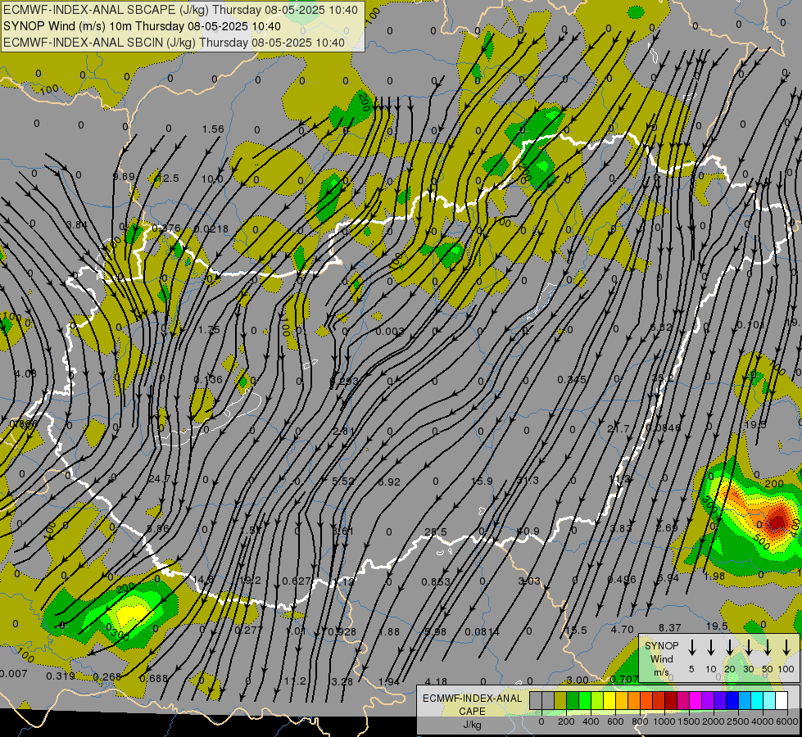The width and height of the screenshot is (802, 737).
Task: Click the 3.03 value on the map
Action: [529, 581]
